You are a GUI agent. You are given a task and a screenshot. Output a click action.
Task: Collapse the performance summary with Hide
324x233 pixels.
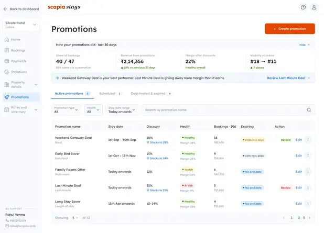click(305, 45)
